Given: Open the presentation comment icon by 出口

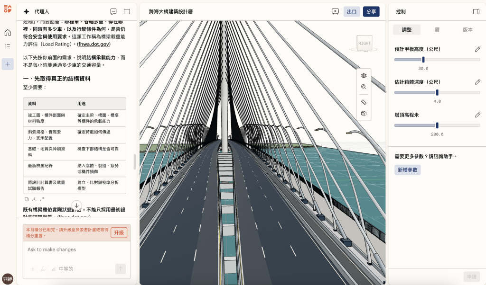Looking at the screenshot, I should point(335,11).
